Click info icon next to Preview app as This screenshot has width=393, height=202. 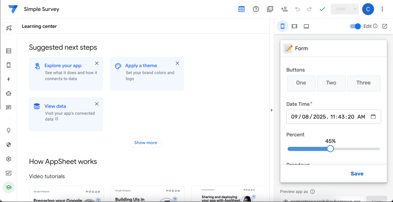[x=312, y=192]
